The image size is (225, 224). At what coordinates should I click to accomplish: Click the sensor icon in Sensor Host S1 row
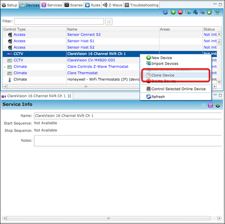[x=10, y=41]
